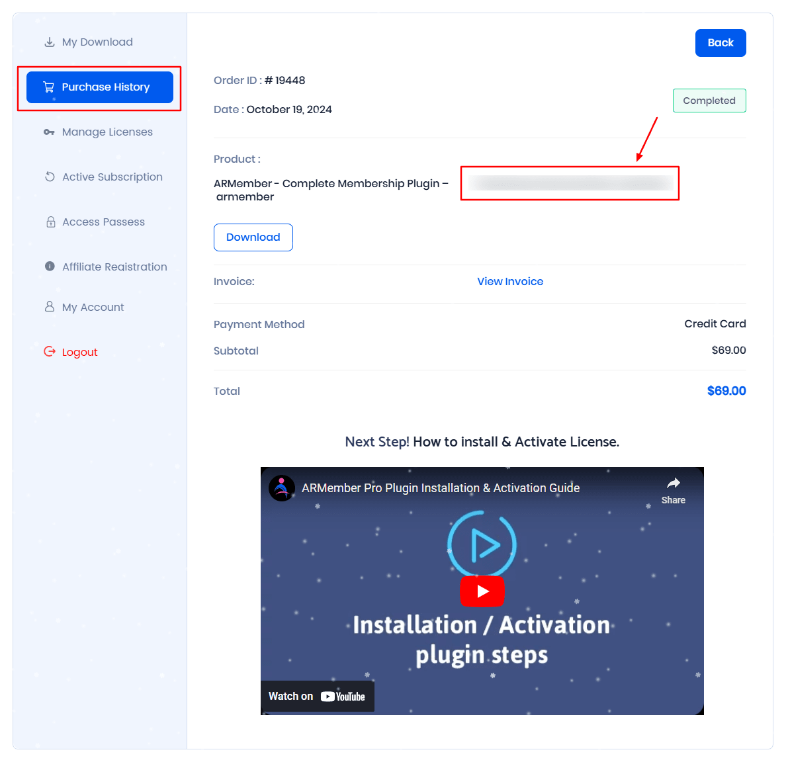Click the Credit Card payment method value
Image resolution: width=788 pixels, height=762 pixels.
(x=715, y=324)
